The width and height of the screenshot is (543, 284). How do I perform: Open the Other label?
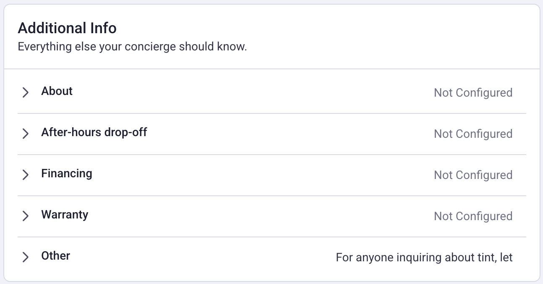tap(55, 256)
